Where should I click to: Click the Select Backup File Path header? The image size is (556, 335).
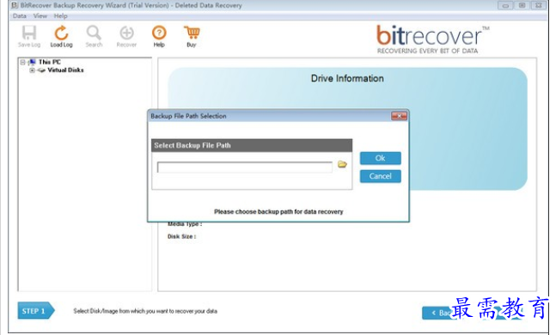pyautogui.click(x=252, y=145)
